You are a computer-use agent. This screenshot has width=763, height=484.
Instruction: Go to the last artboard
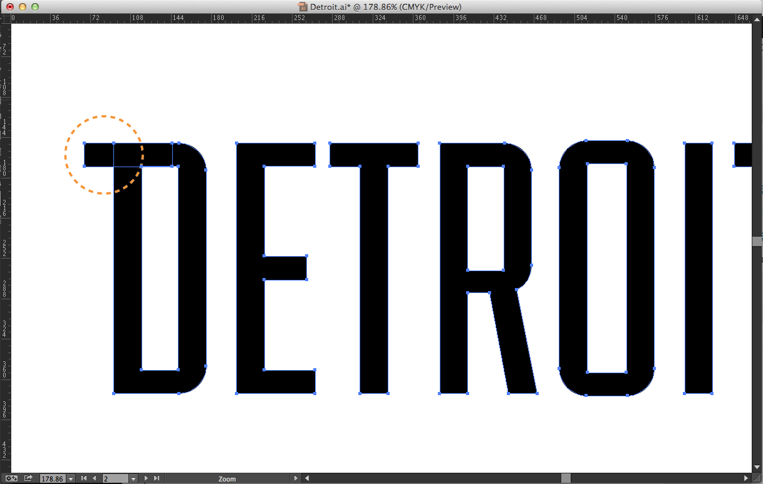coord(157,478)
